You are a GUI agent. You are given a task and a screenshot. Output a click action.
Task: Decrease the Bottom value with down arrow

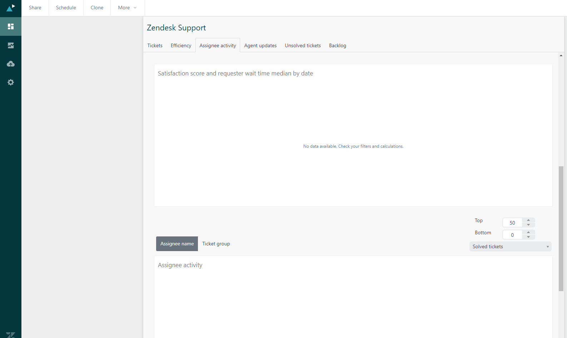coord(528,237)
